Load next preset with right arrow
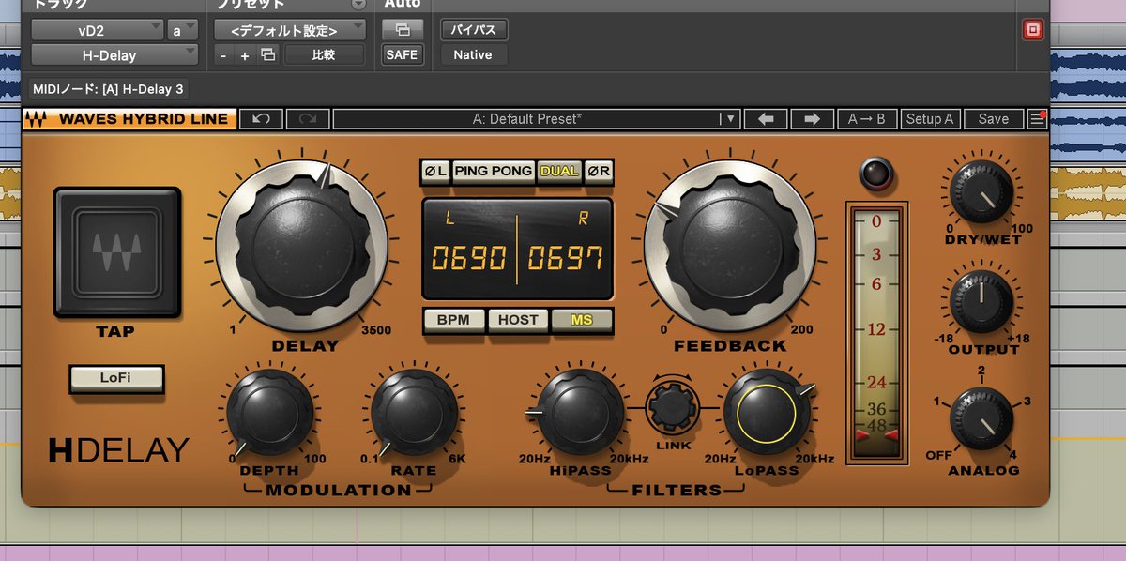 coord(812,119)
